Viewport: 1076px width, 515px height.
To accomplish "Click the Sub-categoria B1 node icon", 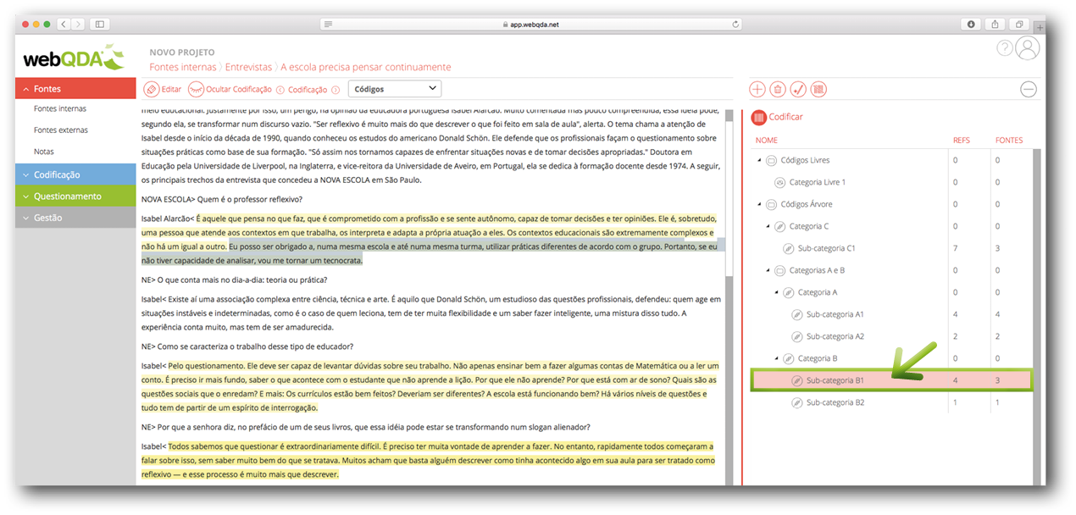I will point(797,380).
